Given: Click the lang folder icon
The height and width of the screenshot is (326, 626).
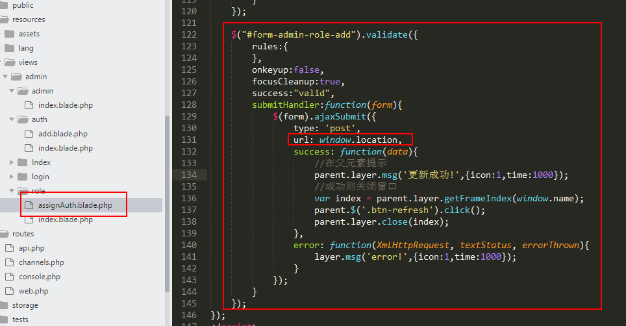Looking at the screenshot, I should tap(9, 48).
